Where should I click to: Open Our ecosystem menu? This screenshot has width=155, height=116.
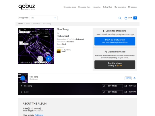pos(120,7)
